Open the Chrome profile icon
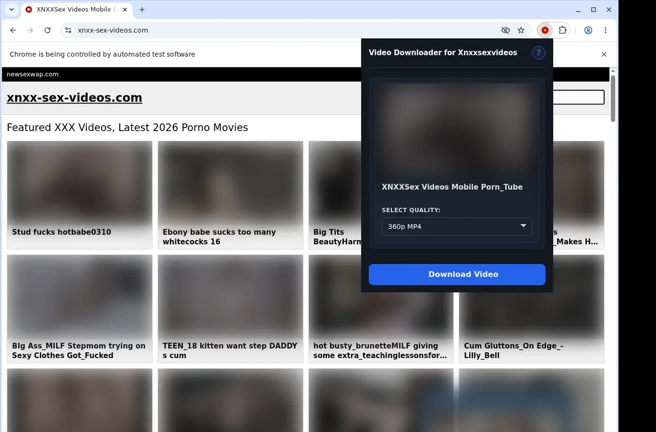Screen dimensions: 656x432 (588, 31)
